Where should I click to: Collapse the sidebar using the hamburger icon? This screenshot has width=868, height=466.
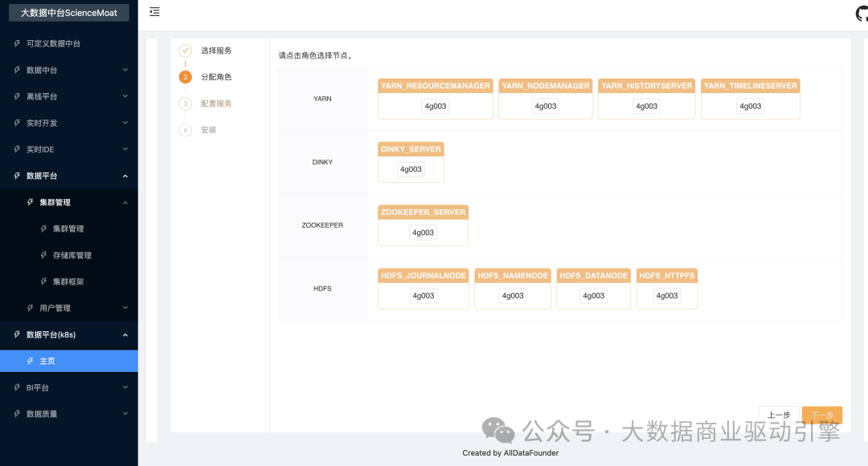coord(154,12)
